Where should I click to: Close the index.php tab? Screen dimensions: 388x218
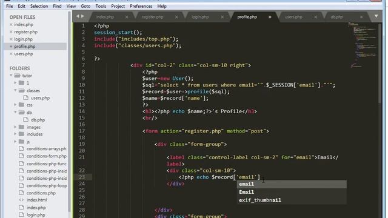[x=127, y=17]
